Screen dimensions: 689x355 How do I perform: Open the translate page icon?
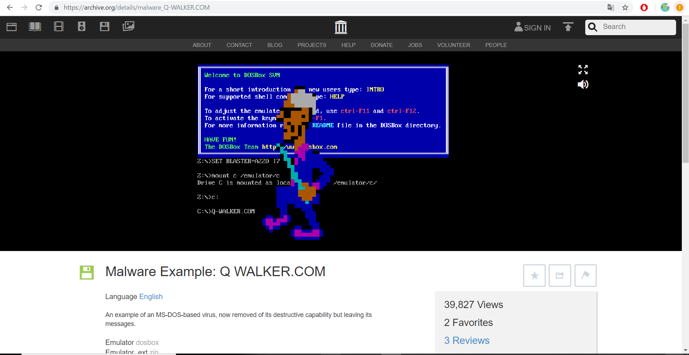pos(611,8)
